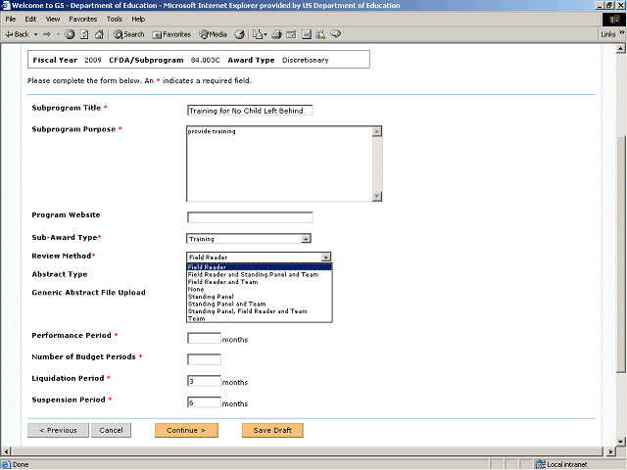The height and width of the screenshot is (470, 627).
Task: Click the Generic Abstract File Upload label
Action: 88,293
